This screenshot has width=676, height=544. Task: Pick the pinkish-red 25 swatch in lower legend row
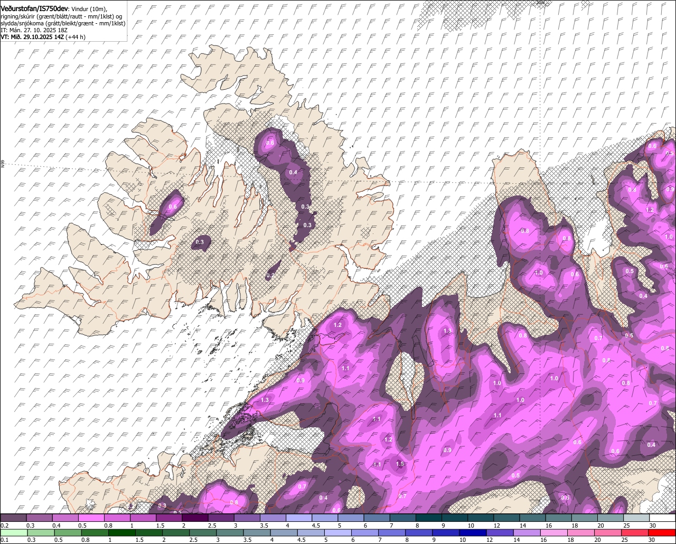pyautogui.click(x=635, y=533)
